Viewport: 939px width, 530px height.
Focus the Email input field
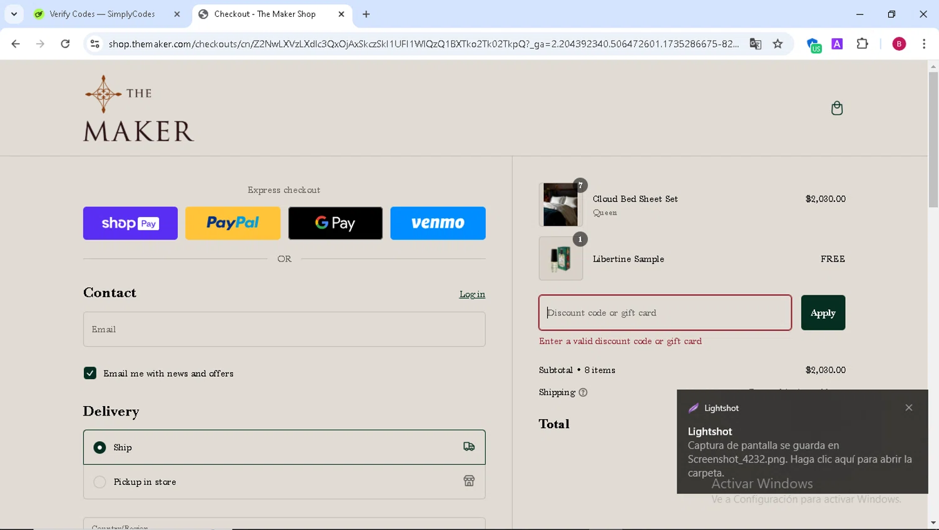tap(284, 329)
